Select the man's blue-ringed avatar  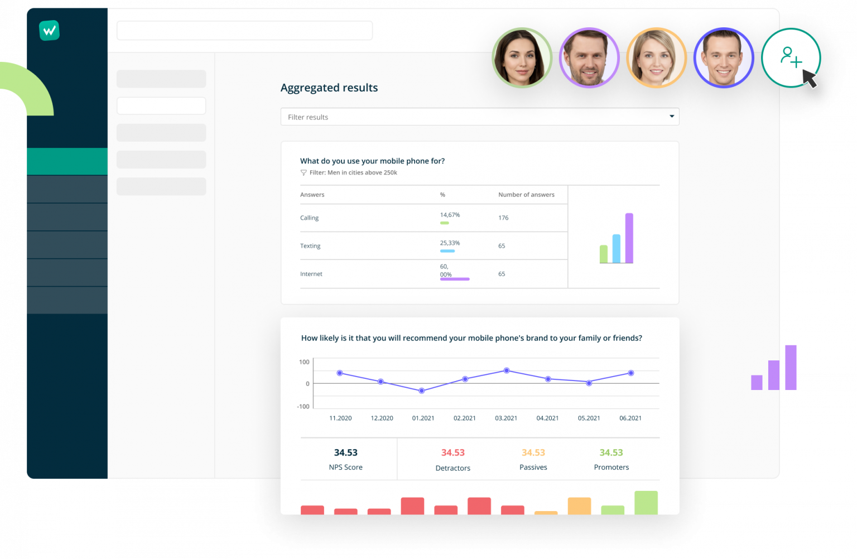723,58
